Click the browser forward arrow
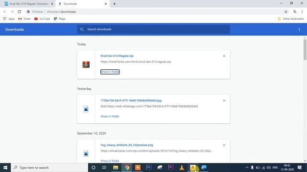Viewport: 307px width, 172px height. click(x=12, y=11)
